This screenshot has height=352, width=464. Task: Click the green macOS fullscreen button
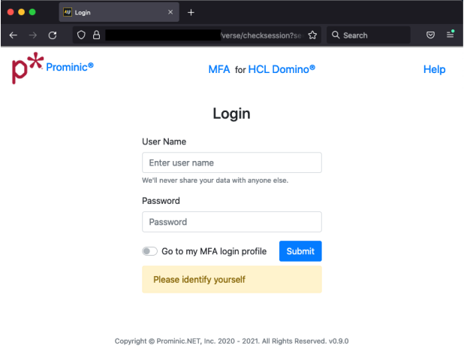(32, 12)
